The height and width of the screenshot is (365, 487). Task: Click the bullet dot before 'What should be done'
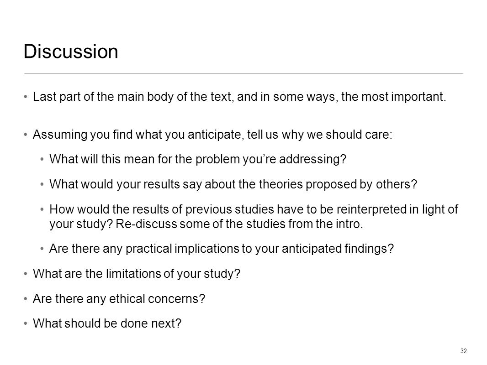pos(26,323)
